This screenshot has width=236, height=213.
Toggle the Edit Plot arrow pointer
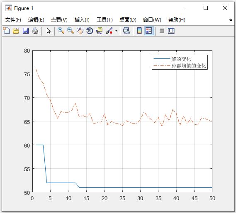click(x=49, y=31)
